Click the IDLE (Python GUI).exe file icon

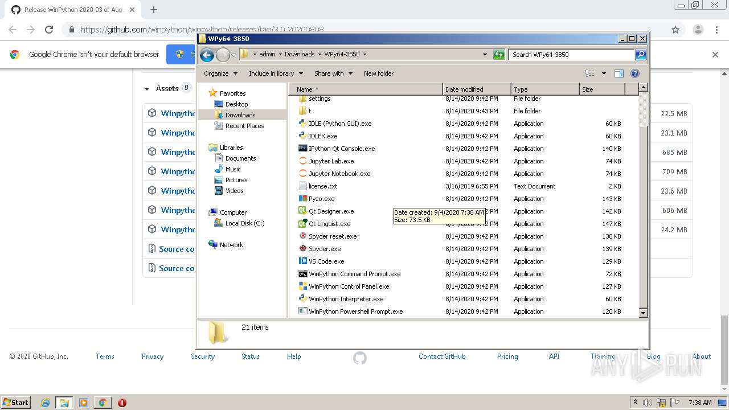tap(303, 124)
